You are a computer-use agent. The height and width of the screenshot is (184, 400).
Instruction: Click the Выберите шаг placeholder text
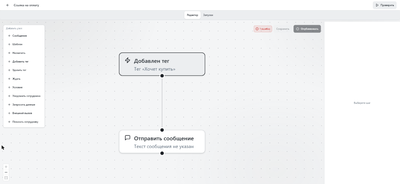pos(362,103)
